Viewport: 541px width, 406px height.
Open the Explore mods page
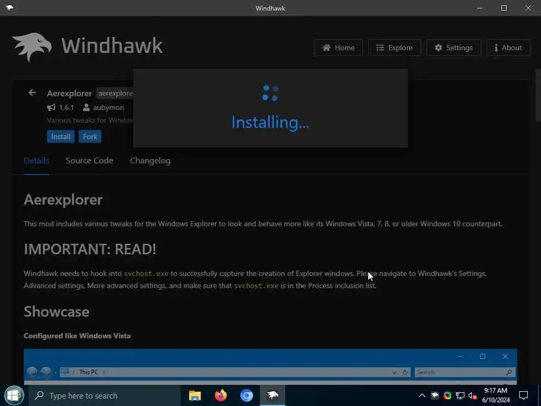394,48
